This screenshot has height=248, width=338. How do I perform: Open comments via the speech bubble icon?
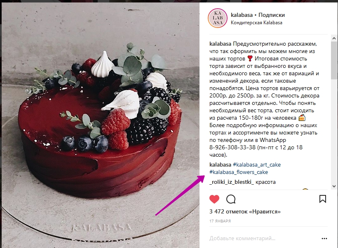pos(231,199)
